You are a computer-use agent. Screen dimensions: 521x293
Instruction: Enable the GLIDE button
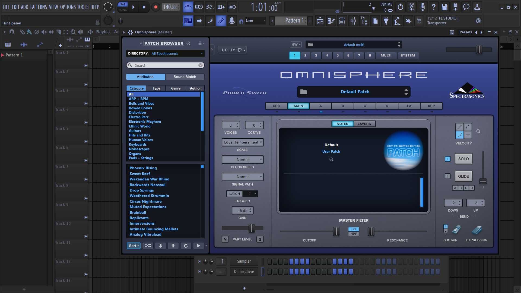click(463, 176)
